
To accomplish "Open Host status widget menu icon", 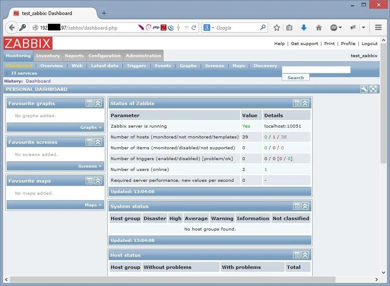I will pyautogui.click(x=296, y=255).
